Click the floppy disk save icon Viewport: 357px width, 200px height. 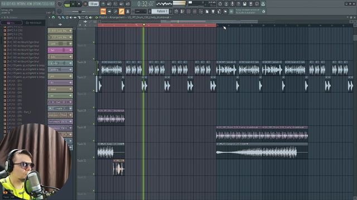[244, 4]
